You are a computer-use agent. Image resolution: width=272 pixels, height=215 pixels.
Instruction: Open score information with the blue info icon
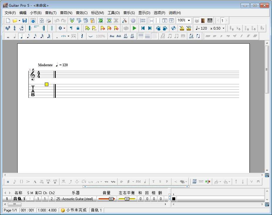point(33,21)
